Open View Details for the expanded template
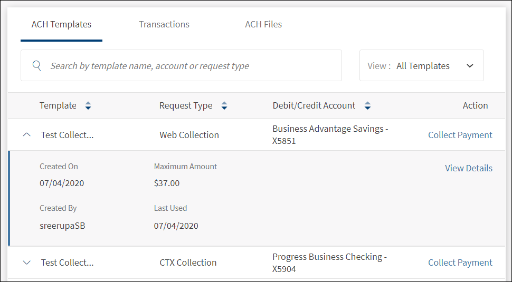The width and height of the screenshot is (512, 282). tap(468, 168)
